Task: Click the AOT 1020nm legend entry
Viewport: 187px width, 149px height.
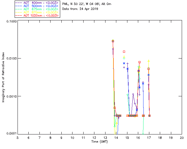Action: [x=37, y=15]
